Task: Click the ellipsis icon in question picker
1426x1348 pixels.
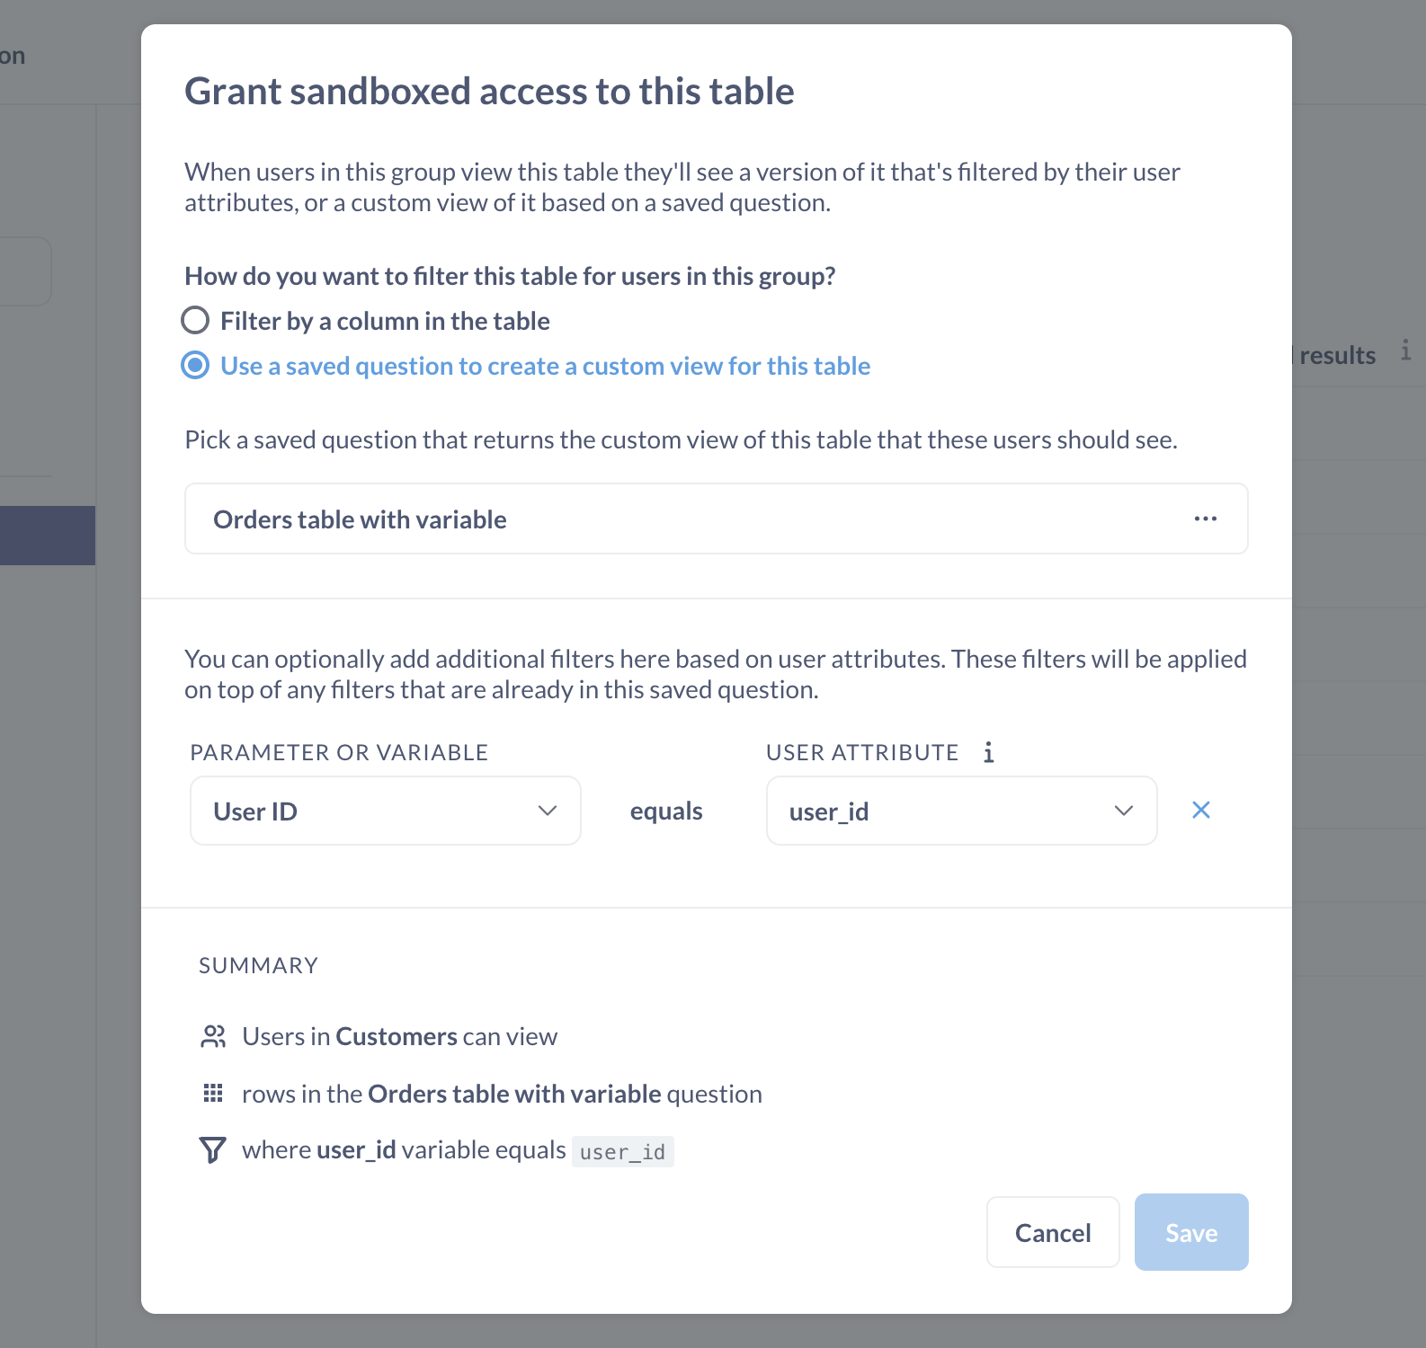Action: pyautogui.click(x=1205, y=519)
